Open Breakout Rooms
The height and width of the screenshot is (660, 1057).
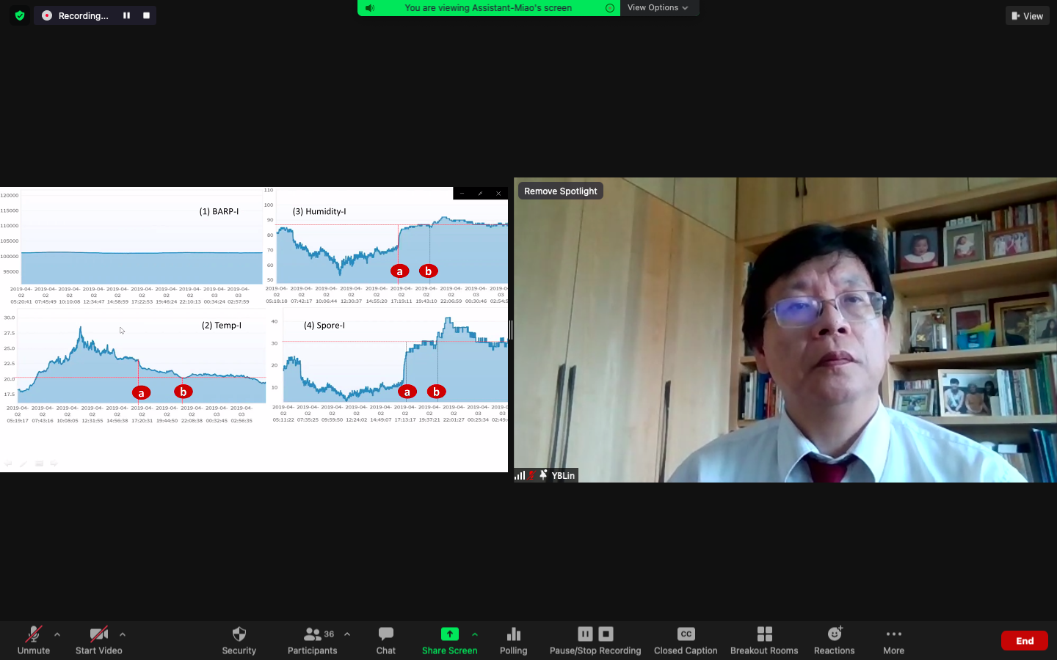[x=763, y=640]
